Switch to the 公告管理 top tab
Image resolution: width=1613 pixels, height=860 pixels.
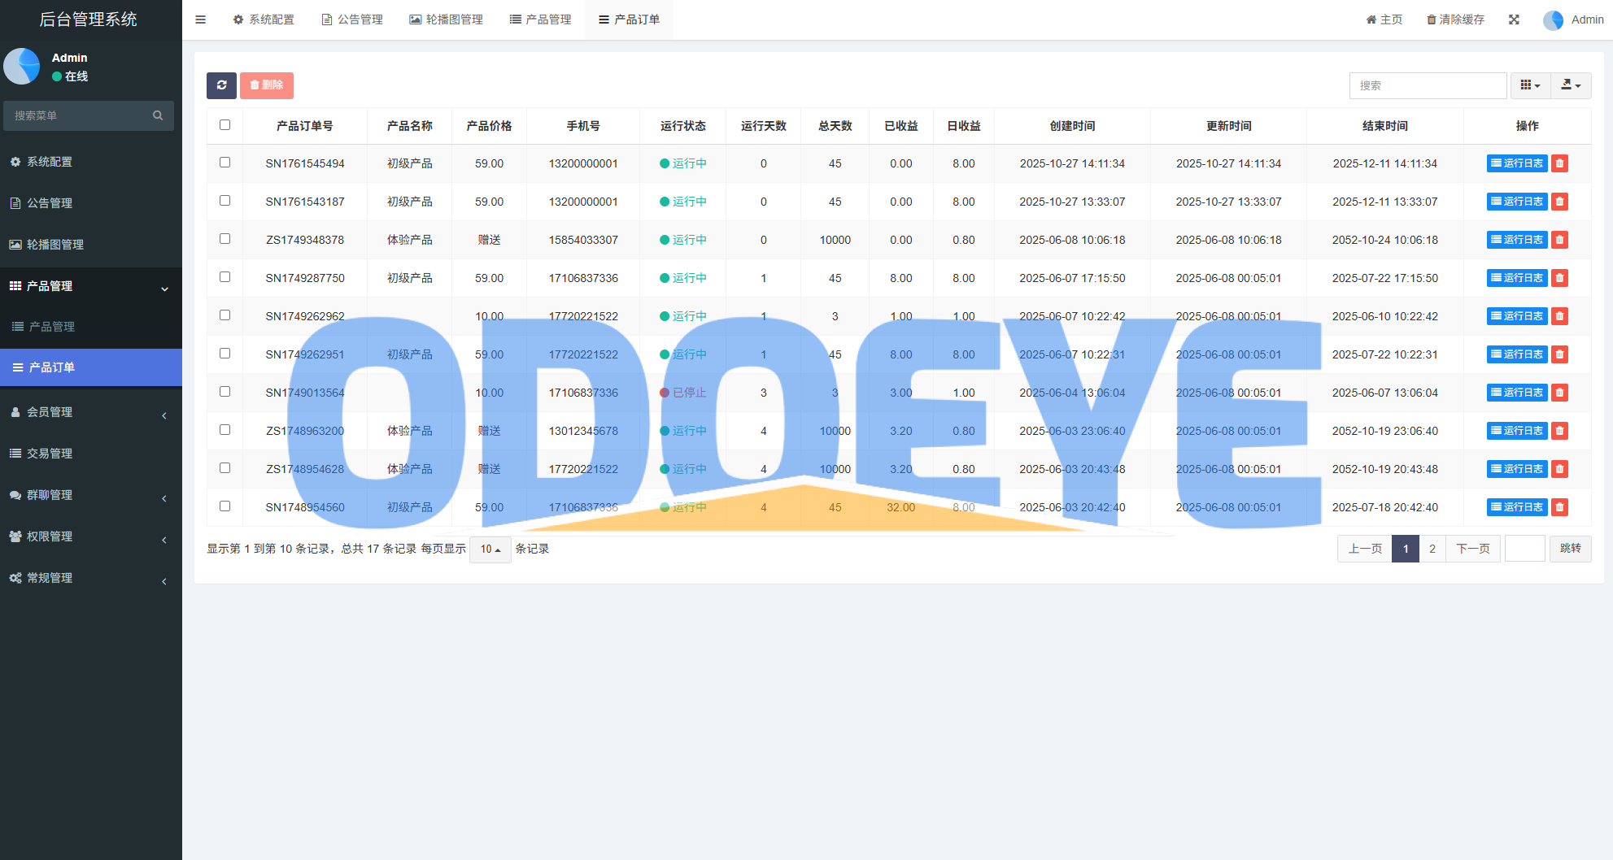tap(352, 20)
